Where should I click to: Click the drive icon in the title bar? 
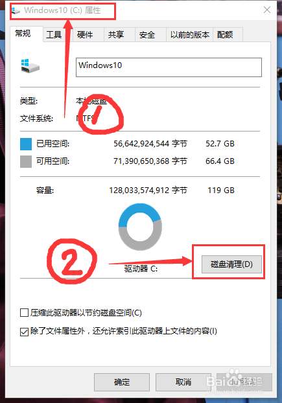coord(16,10)
